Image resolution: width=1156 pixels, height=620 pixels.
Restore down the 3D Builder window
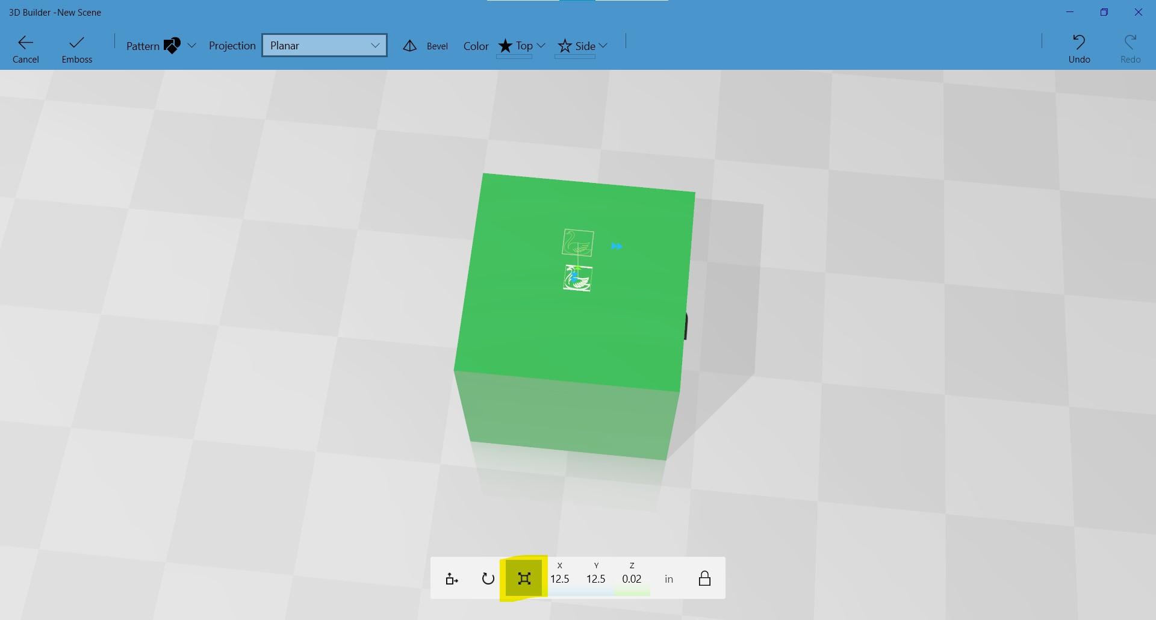coord(1104,12)
